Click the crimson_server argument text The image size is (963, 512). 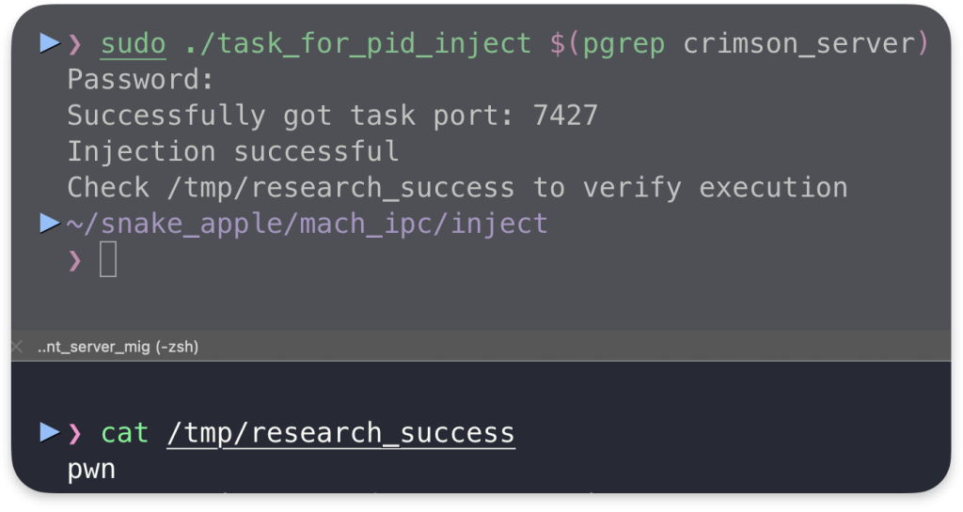pyautogui.click(x=799, y=43)
